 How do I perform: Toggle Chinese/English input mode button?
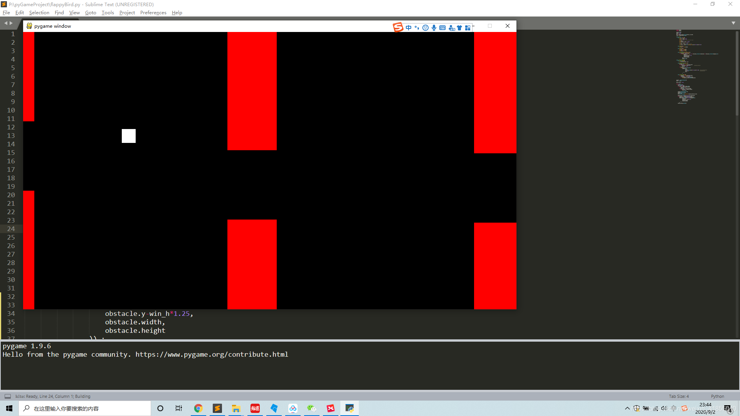[x=409, y=28]
